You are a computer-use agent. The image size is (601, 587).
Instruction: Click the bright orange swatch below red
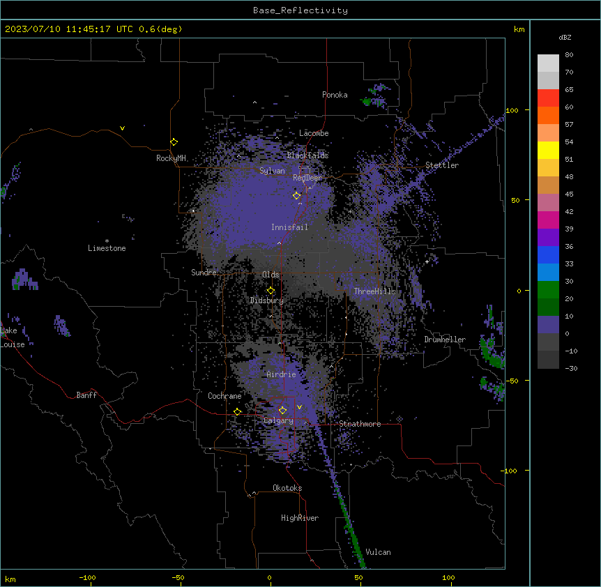[x=548, y=115]
